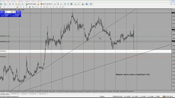Click the lot volume field 0.10
Screen dimensions: 175x98
pyautogui.click(x=10, y=12)
